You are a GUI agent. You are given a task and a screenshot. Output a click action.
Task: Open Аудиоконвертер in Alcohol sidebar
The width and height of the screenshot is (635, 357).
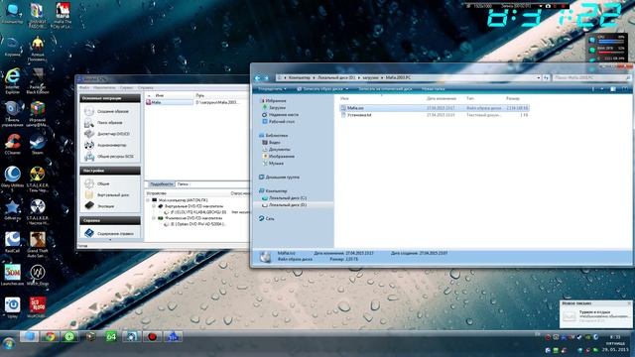coord(106,145)
